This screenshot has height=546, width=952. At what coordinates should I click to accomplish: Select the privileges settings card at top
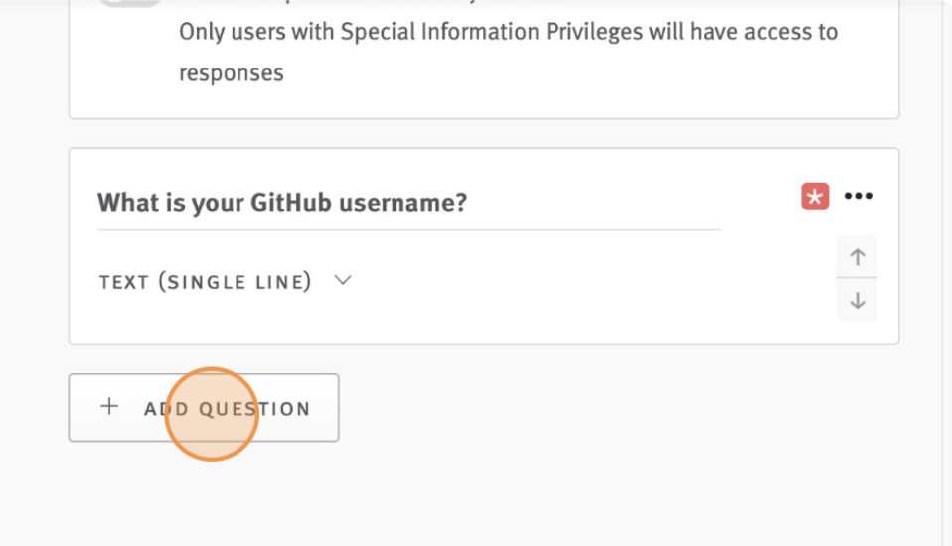pyautogui.click(x=484, y=59)
